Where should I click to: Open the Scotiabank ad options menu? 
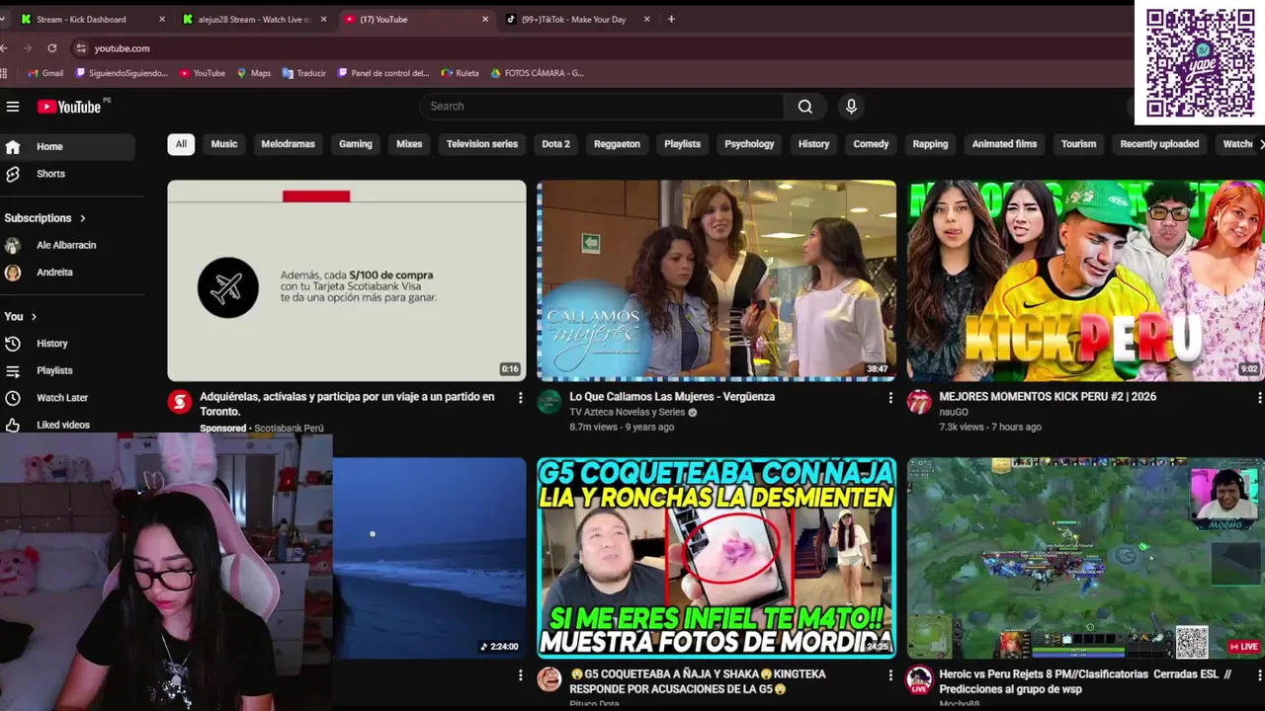521,398
